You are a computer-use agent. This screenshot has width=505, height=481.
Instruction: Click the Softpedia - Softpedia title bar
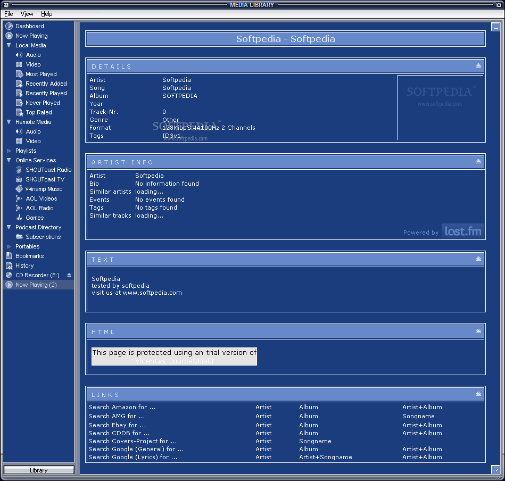[x=285, y=39]
